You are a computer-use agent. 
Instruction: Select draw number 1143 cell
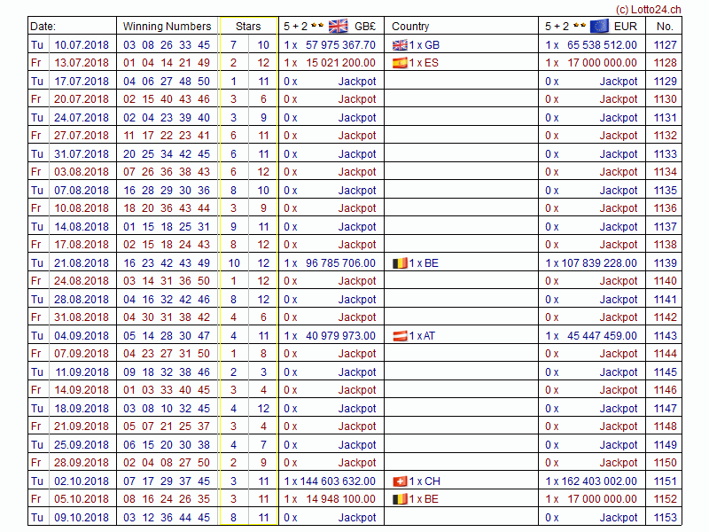pyautogui.click(x=665, y=336)
